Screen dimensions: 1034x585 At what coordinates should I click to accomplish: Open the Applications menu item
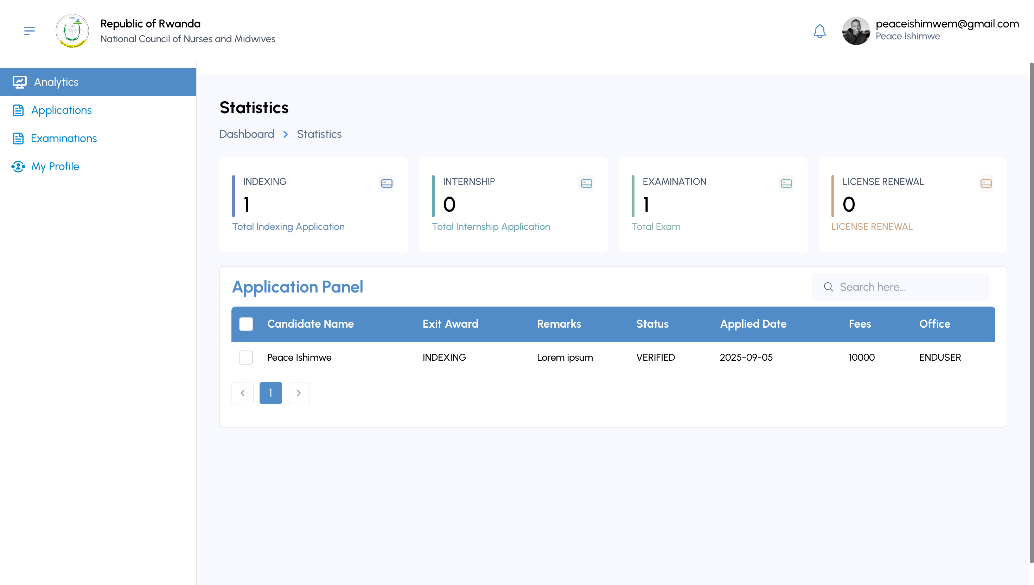(98, 110)
